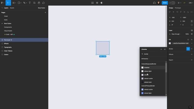Detach fill style with minus icon
The height and width of the screenshot is (109, 194).
click(192, 43)
